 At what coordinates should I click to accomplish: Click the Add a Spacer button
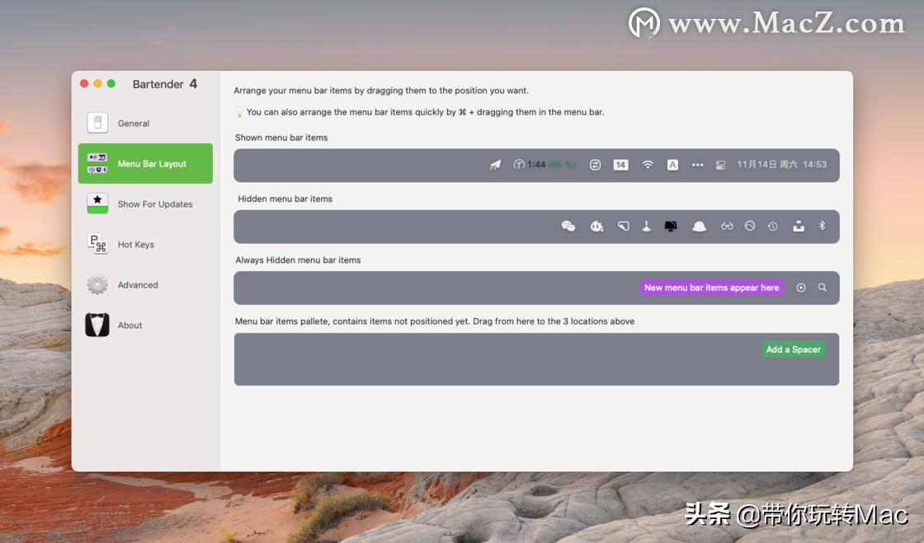793,349
